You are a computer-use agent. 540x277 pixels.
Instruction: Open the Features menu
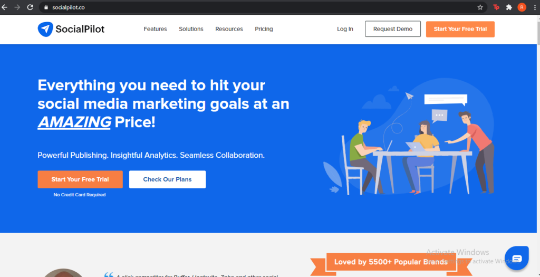155,29
